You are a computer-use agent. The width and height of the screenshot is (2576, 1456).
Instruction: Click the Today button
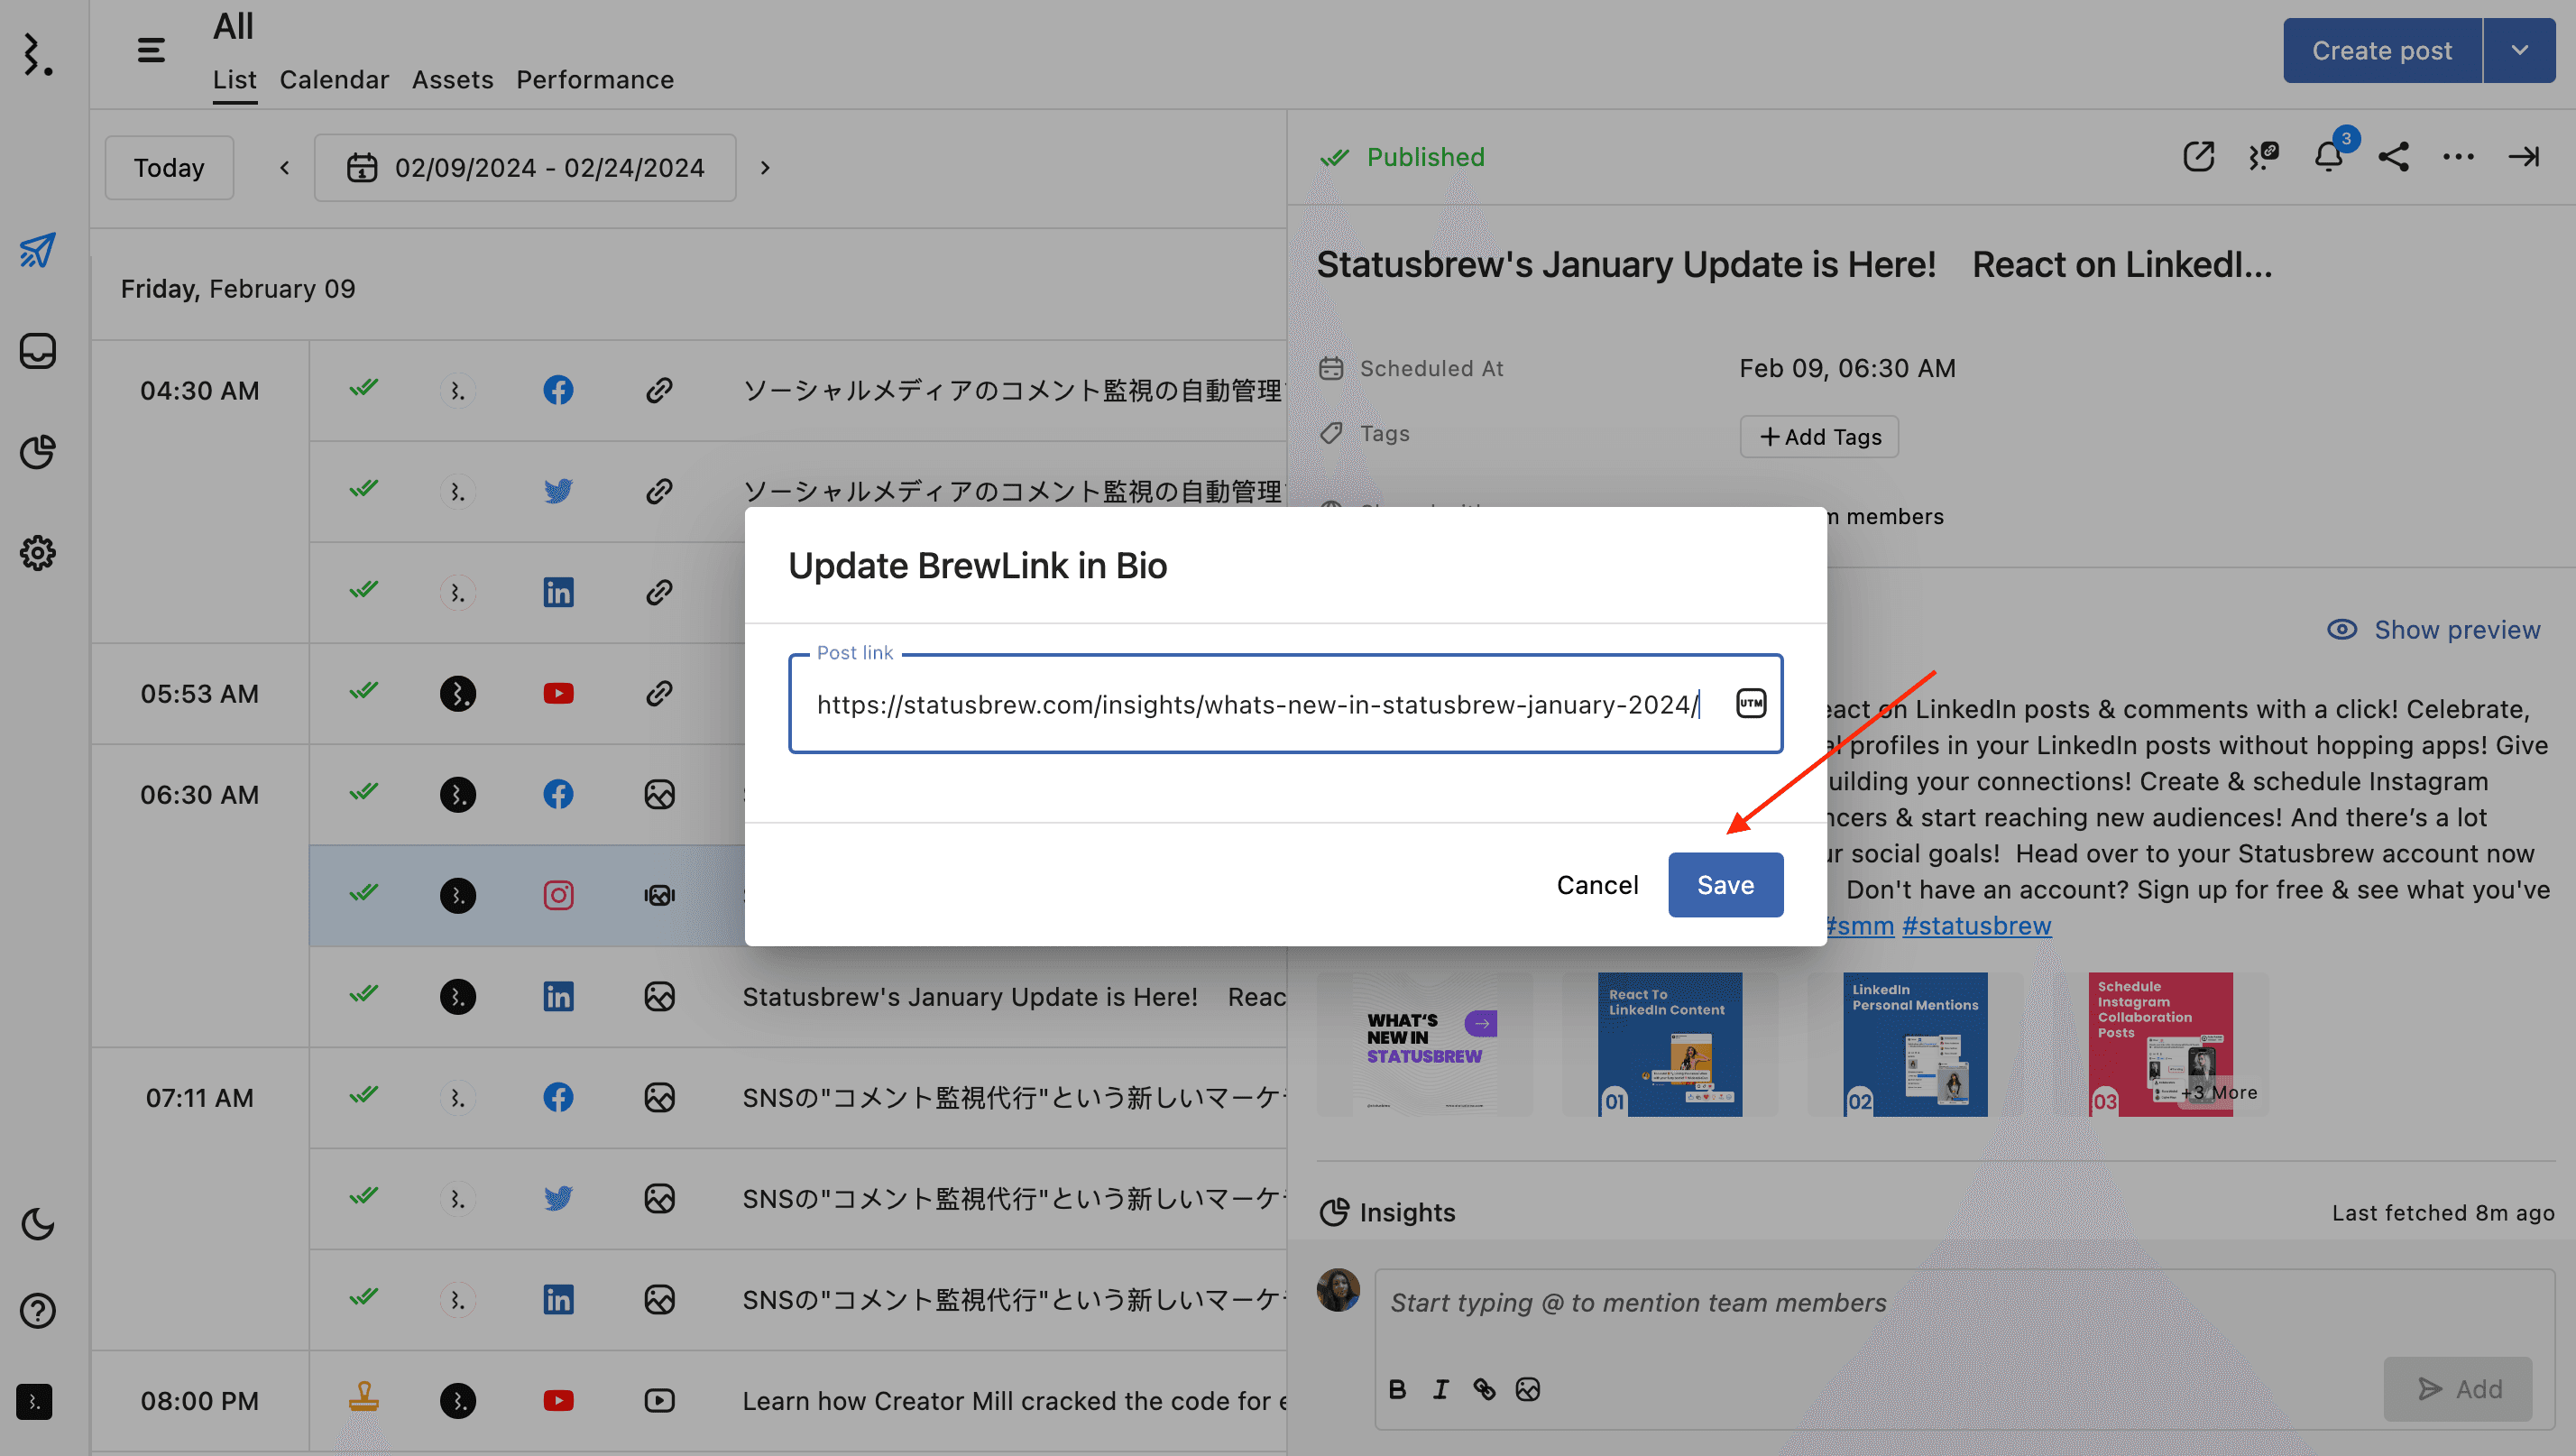pos(169,168)
